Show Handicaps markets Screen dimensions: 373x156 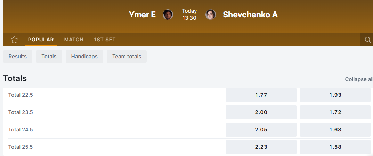(84, 57)
